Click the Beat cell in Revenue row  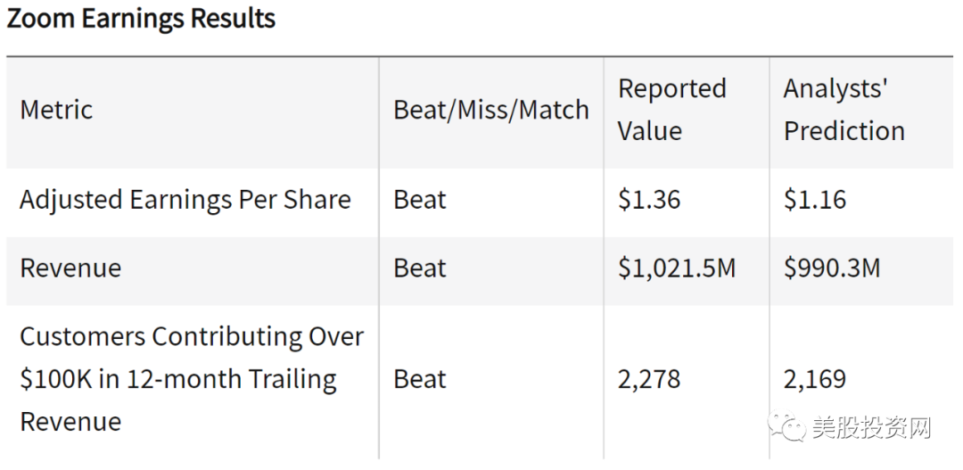pos(419,268)
